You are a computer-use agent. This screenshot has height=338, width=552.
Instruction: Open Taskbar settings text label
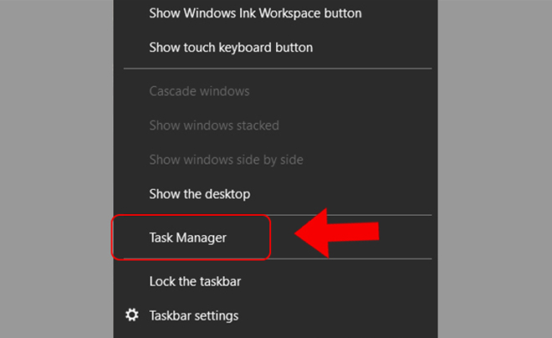pos(194,315)
